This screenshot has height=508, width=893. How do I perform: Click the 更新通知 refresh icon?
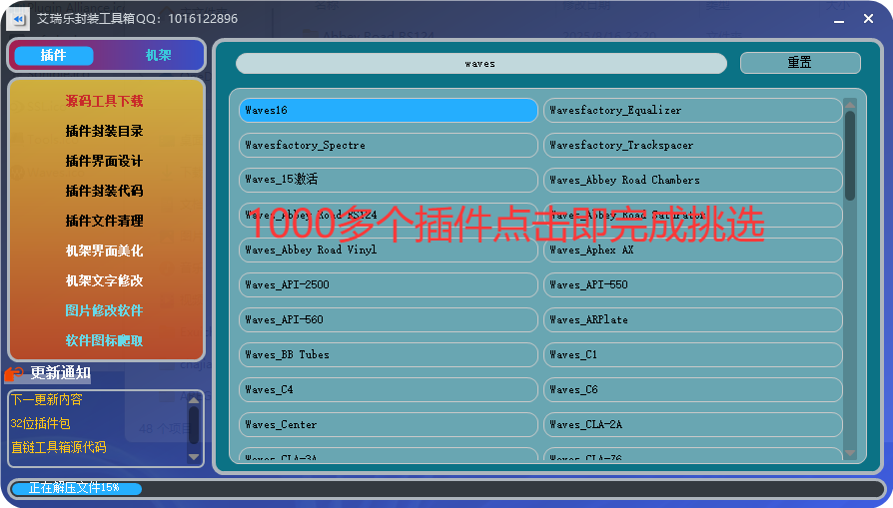14,373
